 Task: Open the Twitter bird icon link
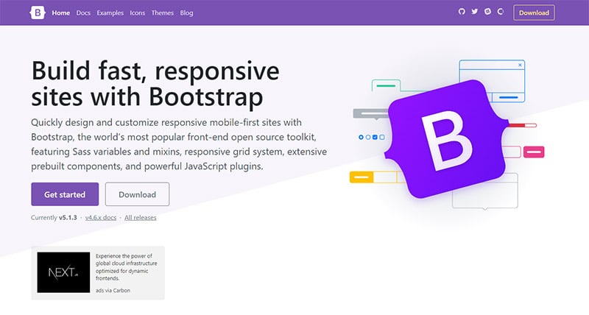click(475, 12)
